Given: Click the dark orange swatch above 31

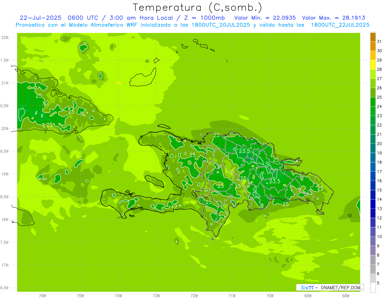Looking at the screenshot, I should [x=373, y=37].
